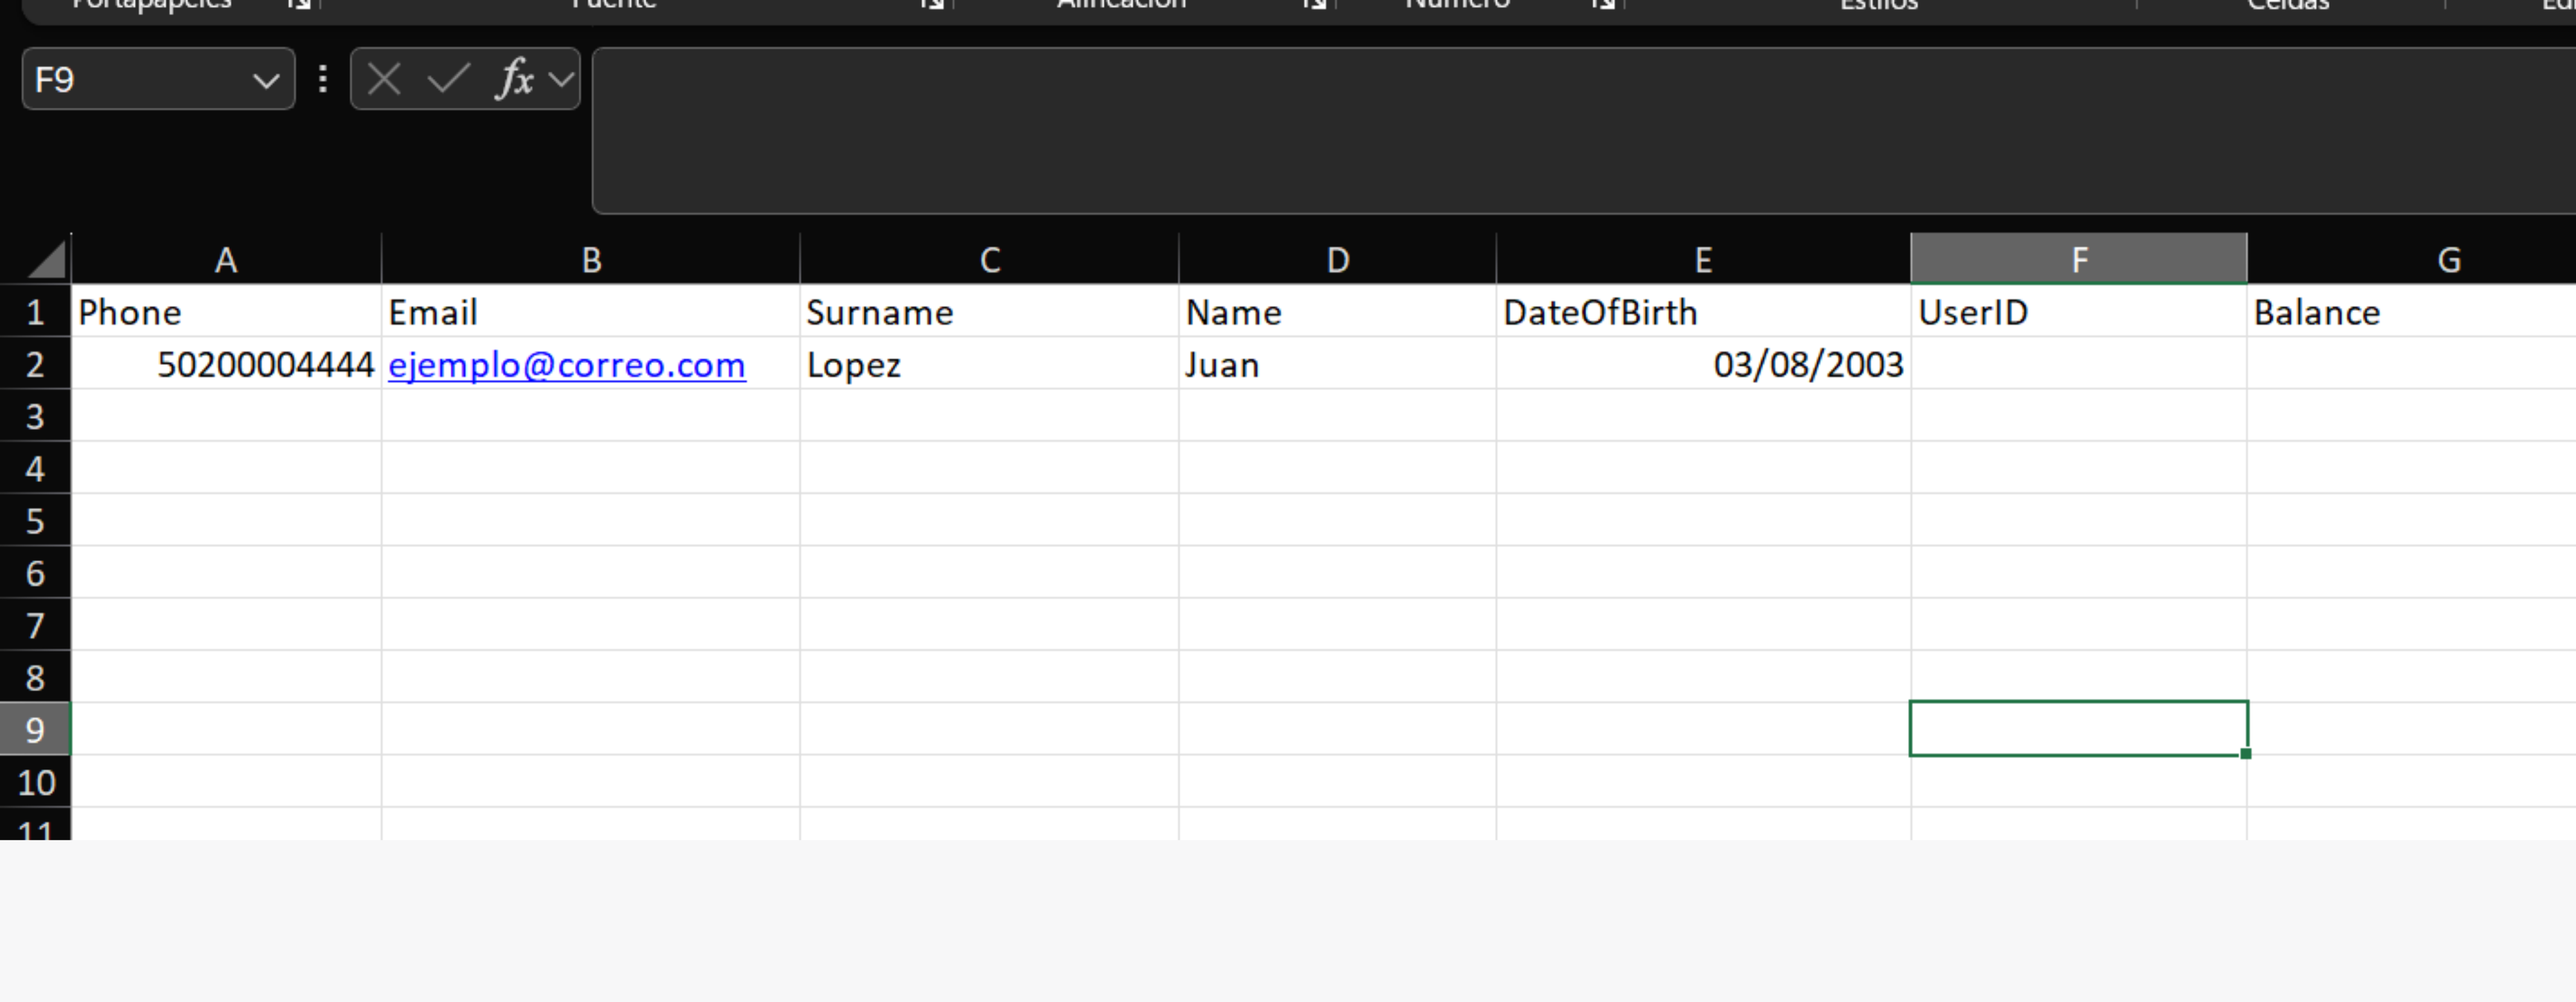The width and height of the screenshot is (2576, 1002).
Task: Open the Number group dialog launcher
Action: (x=1603, y=5)
